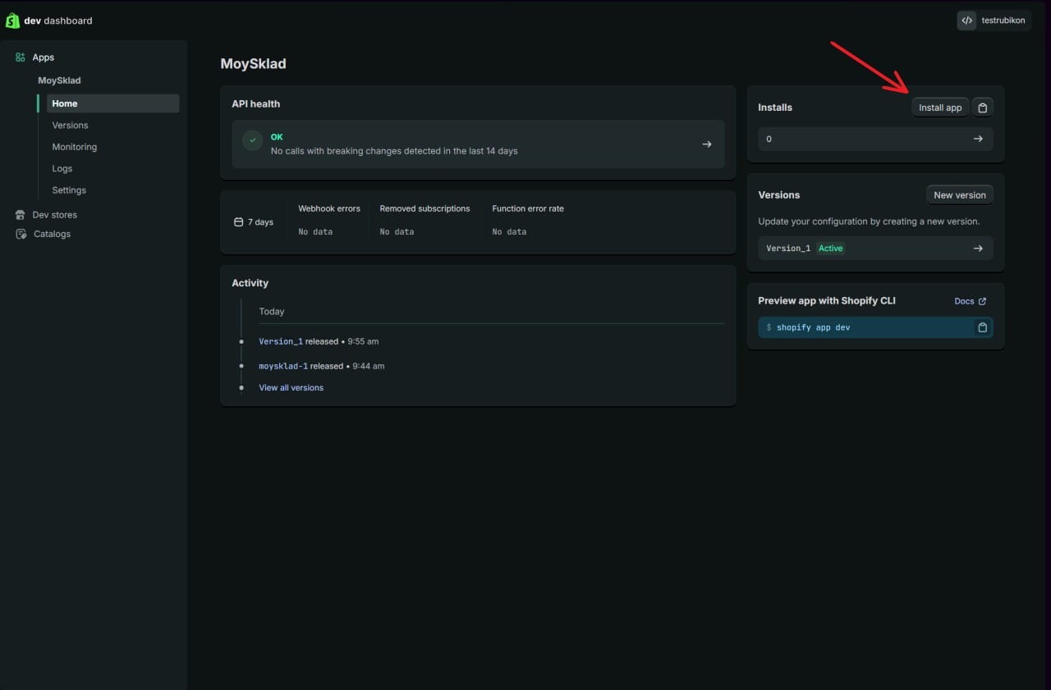Click the Activity card heading
The height and width of the screenshot is (690, 1051).
pos(250,283)
